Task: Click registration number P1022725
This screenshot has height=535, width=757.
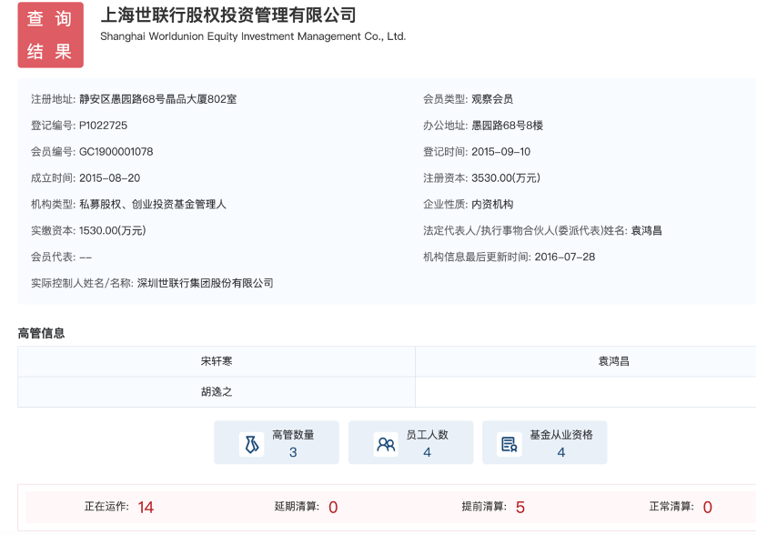Action: point(104,126)
